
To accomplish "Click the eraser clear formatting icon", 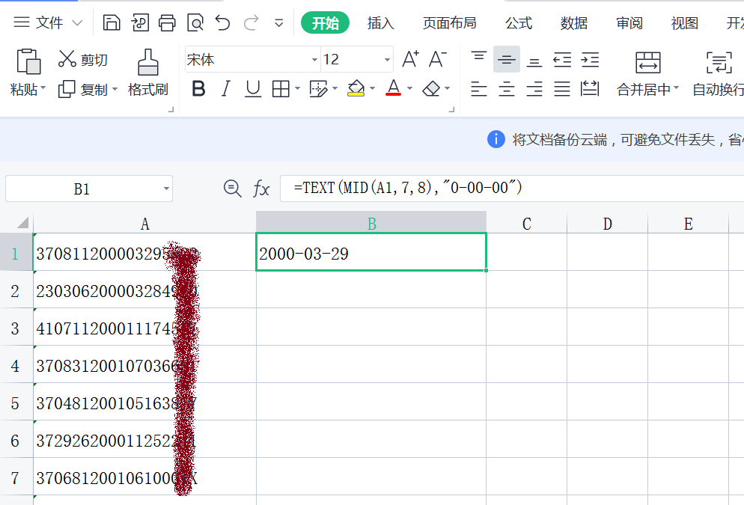I will (431, 89).
